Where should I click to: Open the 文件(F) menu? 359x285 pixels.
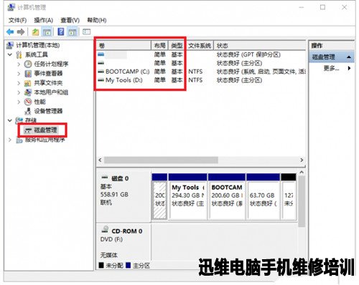click(17, 20)
